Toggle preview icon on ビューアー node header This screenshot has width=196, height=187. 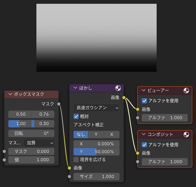coord(186,91)
